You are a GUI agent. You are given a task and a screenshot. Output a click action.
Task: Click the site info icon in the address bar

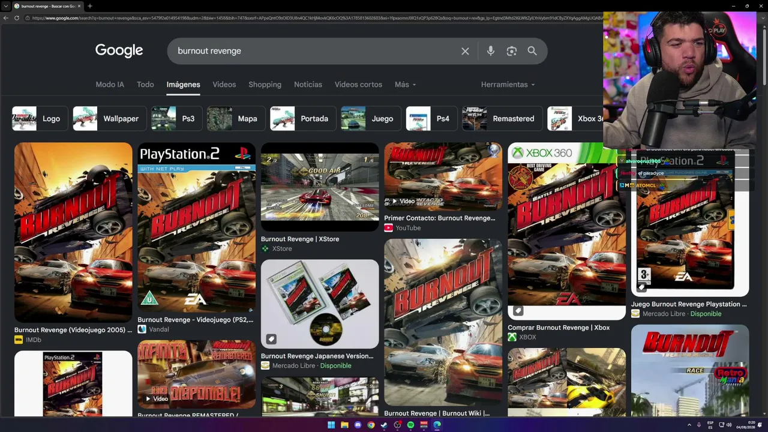[28, 18]
